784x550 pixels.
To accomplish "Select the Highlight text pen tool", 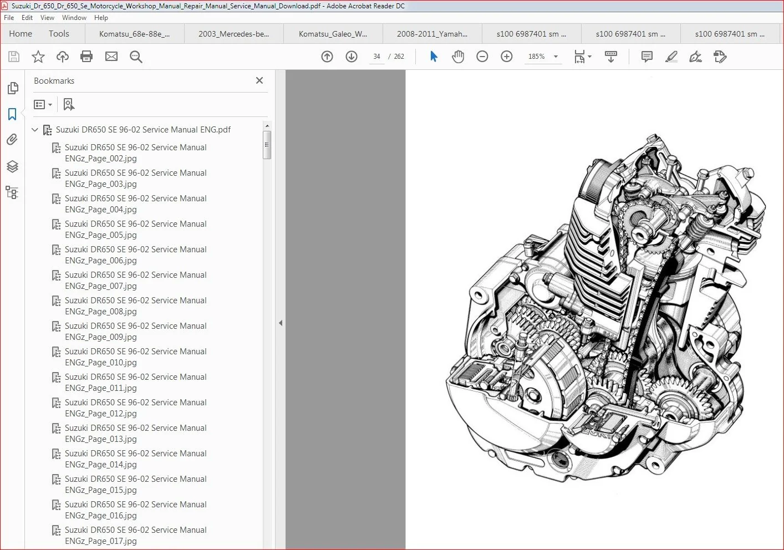I will (671, 57).
